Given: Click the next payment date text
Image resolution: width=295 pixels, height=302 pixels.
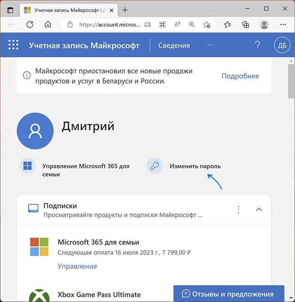Looking at the screenshot, I should click(x=124, y=252).
